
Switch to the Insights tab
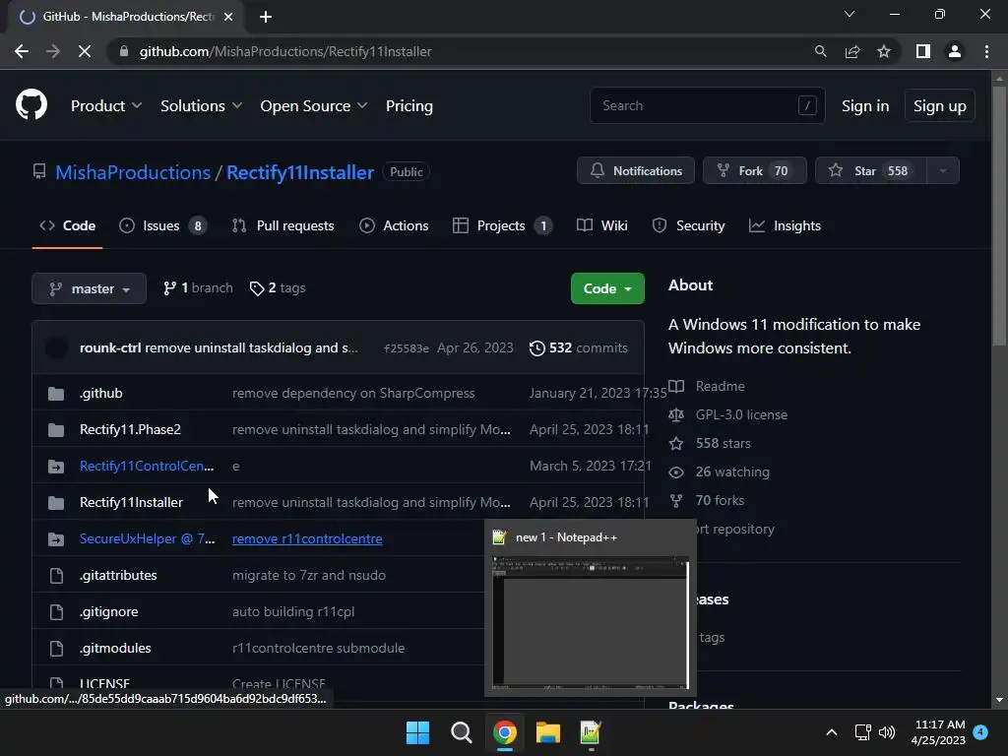785,225
